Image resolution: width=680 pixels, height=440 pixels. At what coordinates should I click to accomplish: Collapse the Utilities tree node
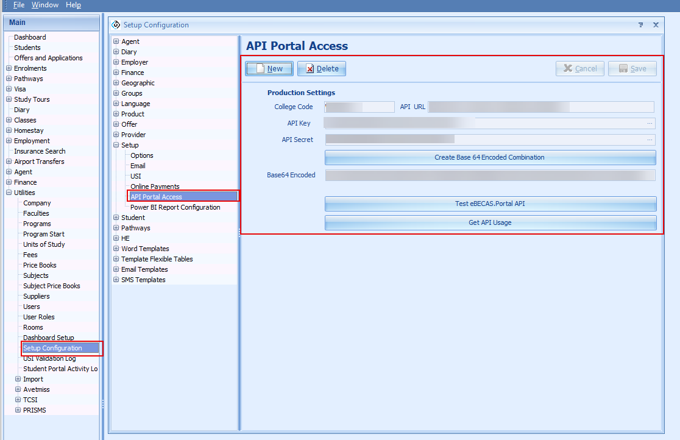9,193
